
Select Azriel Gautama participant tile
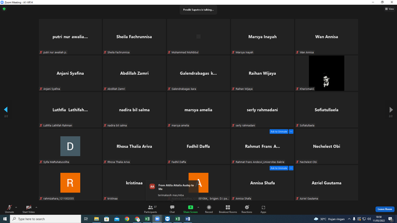click(x=326, y=183)
